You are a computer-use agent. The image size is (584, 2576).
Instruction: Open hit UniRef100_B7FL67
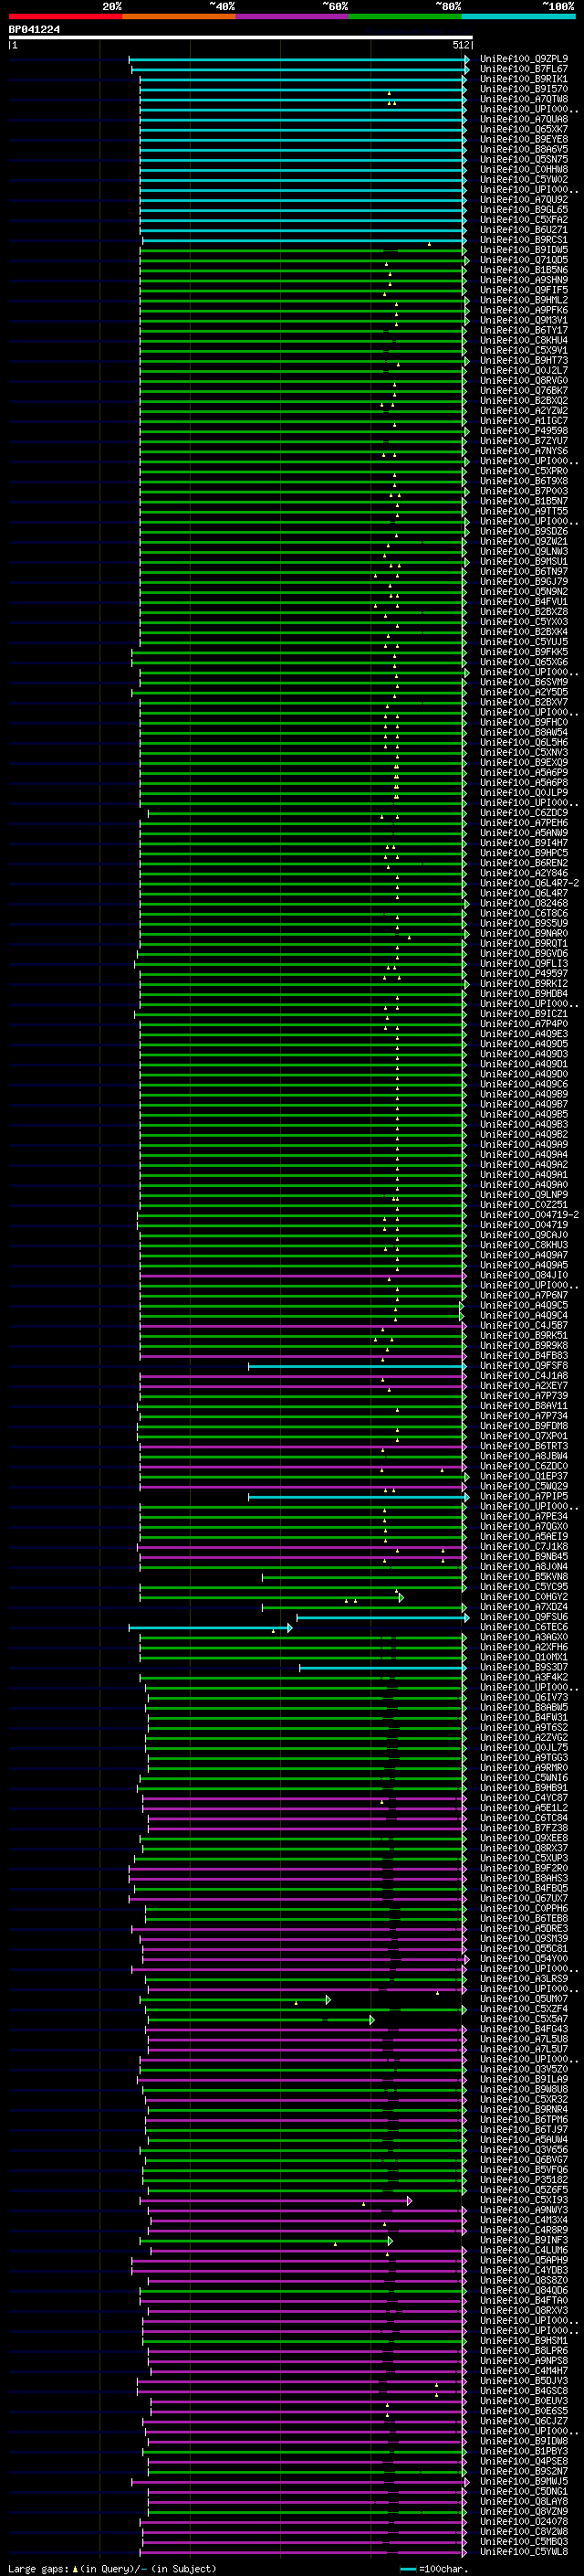pos(524,69)
